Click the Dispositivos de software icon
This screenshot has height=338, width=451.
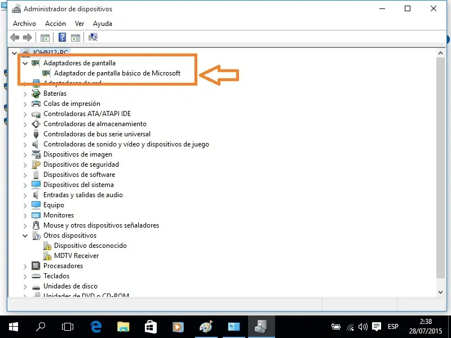click(x=36, y=175)
